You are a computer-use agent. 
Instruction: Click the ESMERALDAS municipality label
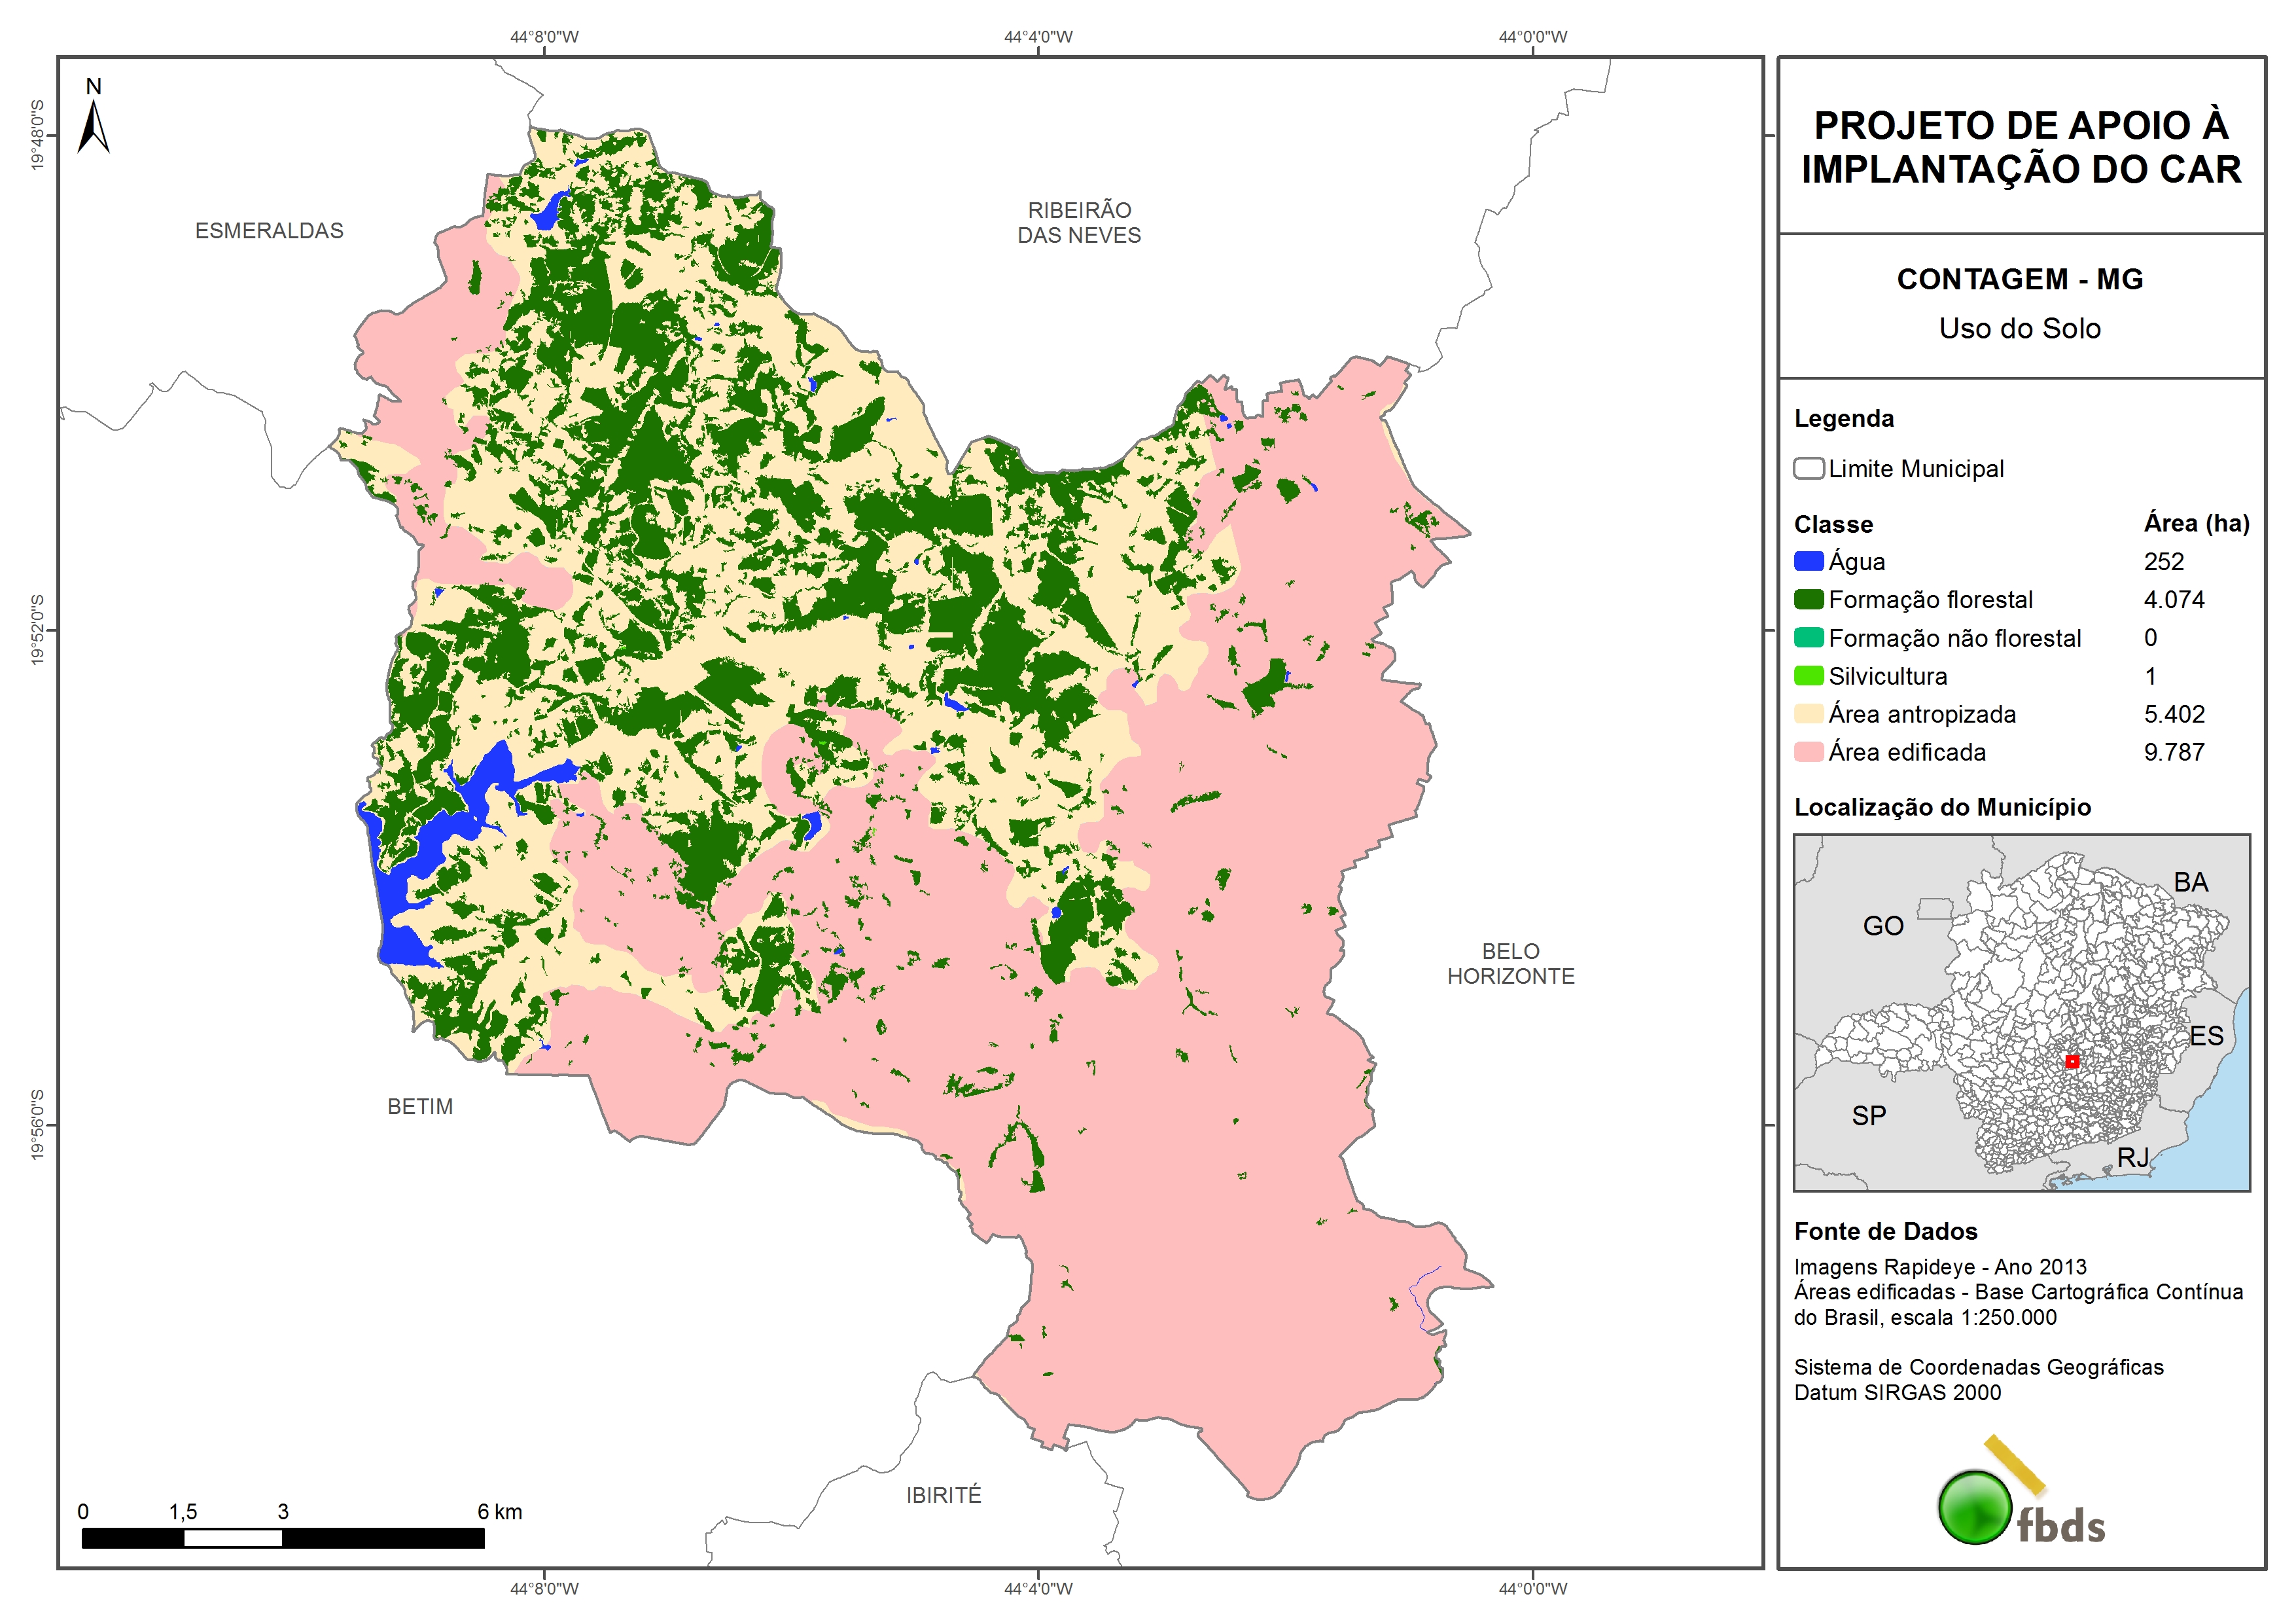point(269,231)
